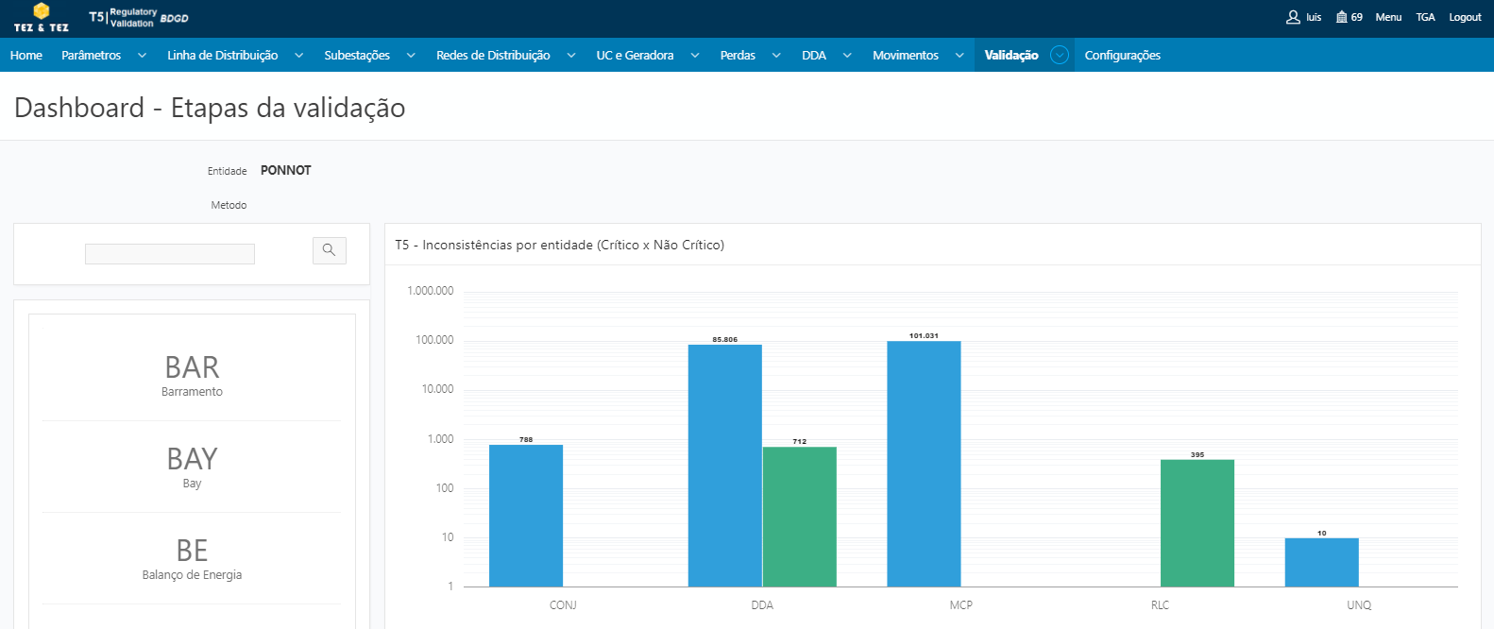1494x629 pixels.
Task: Click the Tez & Tez logo
Action: [41, 17]
